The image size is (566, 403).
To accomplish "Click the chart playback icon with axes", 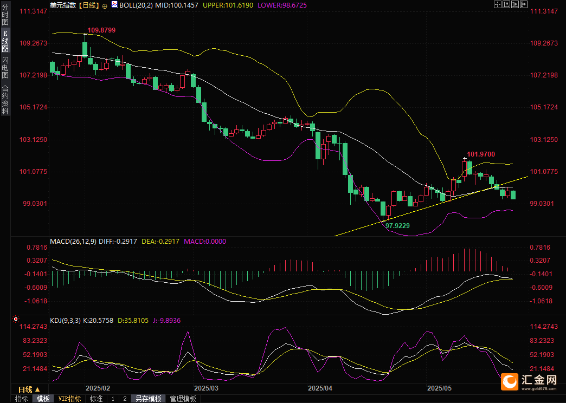I will [515, 4].
